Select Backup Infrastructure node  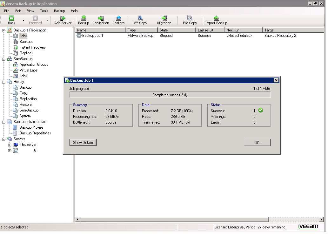pos(30,122)
